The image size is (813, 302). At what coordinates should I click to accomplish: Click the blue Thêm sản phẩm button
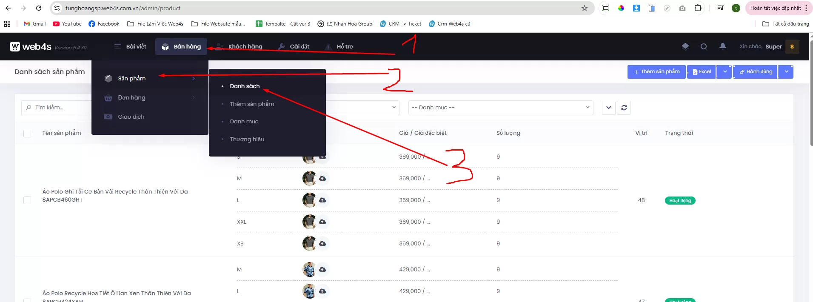coord(656,72)
